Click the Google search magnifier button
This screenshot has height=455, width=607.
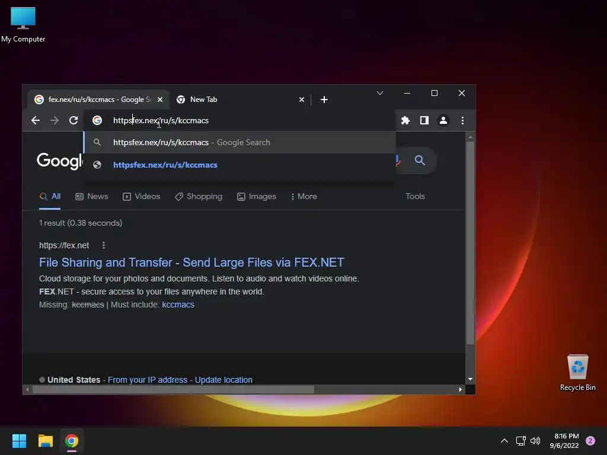pyautogui.click(x=420, y=160)
